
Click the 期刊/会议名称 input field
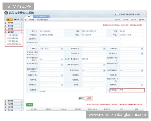point(132,65)
